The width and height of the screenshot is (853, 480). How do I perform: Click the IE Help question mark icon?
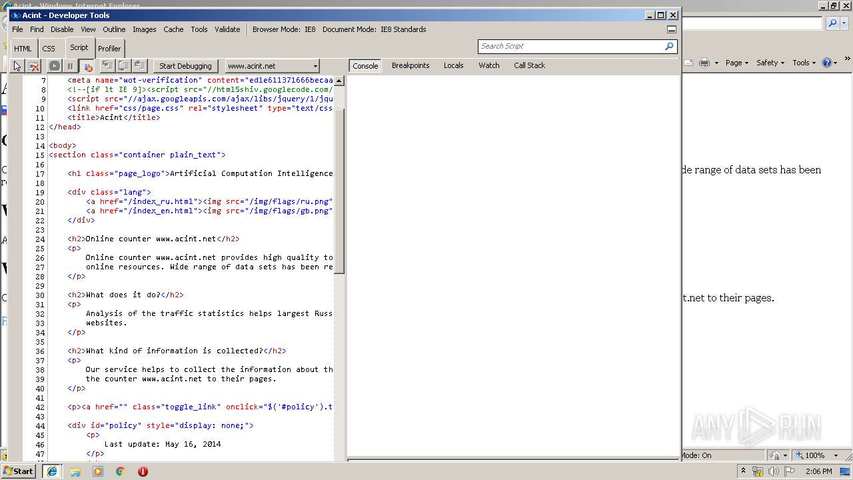click(827, 63)
